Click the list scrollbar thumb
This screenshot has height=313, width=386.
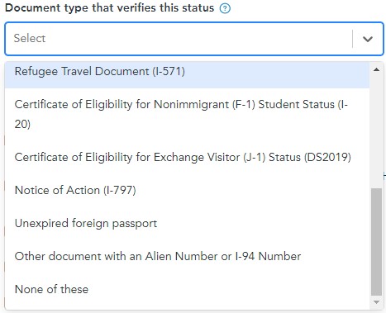click(376, 242)
